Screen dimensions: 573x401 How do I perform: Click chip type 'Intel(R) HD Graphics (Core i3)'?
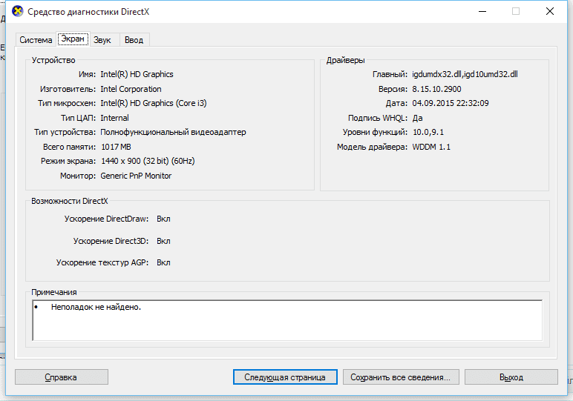tap(154, 103)
